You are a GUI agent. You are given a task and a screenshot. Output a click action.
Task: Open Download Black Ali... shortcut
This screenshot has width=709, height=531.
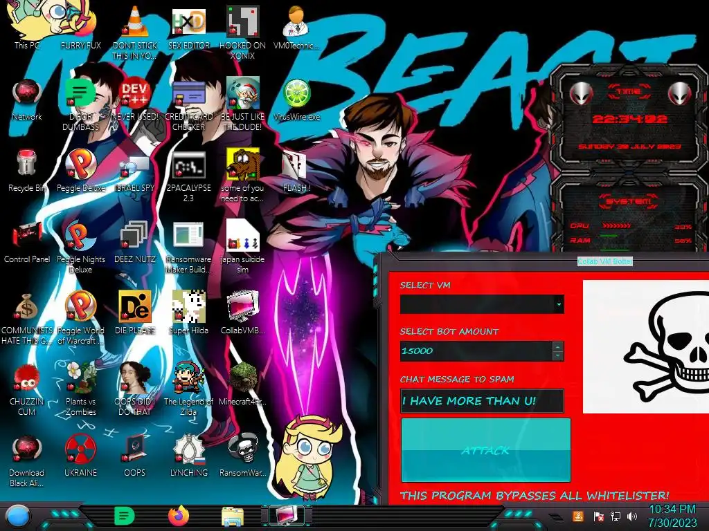point(27,461)
